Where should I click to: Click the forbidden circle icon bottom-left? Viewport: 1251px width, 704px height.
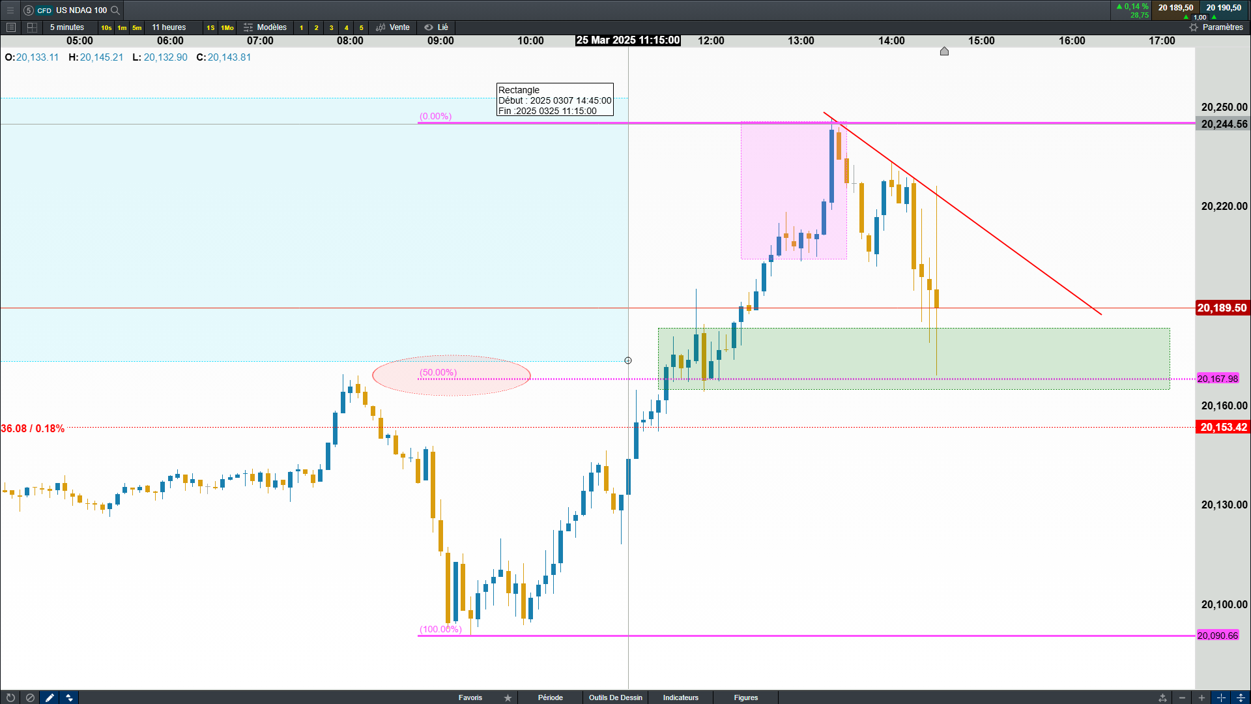(30, 697)
